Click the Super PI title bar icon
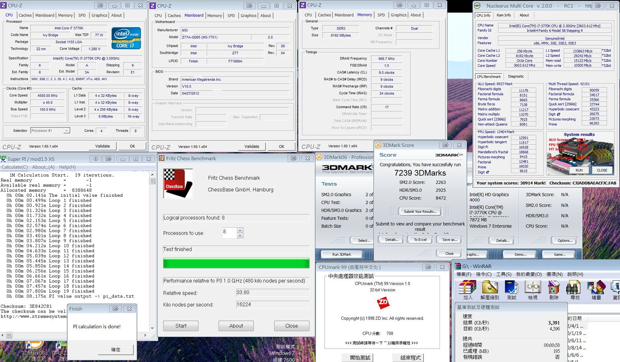Image resolution: width=620 pixels, height=362 pixels. point(4,159)
